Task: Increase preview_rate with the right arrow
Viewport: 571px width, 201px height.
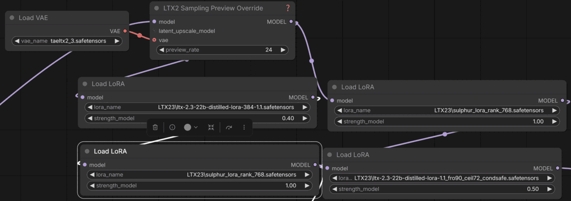Action: pos(283,50)
